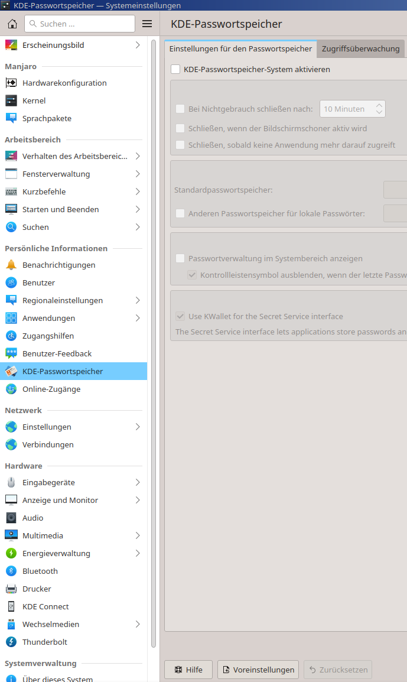Image resolution: width=407 pixels, height=682 pixels.
Task: Switch to the Zugriffsüberwachung tab
Action: point(360,48)
